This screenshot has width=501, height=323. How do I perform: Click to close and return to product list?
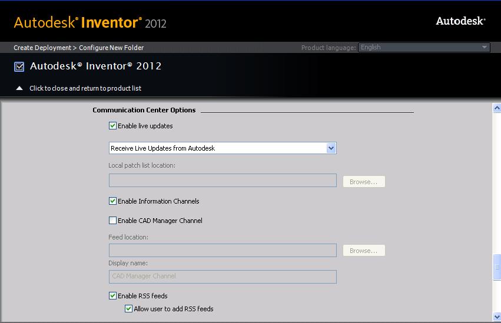85,88
